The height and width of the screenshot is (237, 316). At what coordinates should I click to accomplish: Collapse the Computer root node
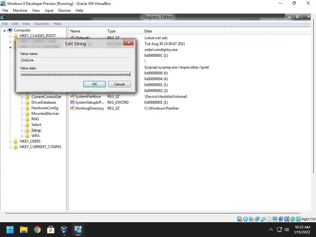(4, 31)
